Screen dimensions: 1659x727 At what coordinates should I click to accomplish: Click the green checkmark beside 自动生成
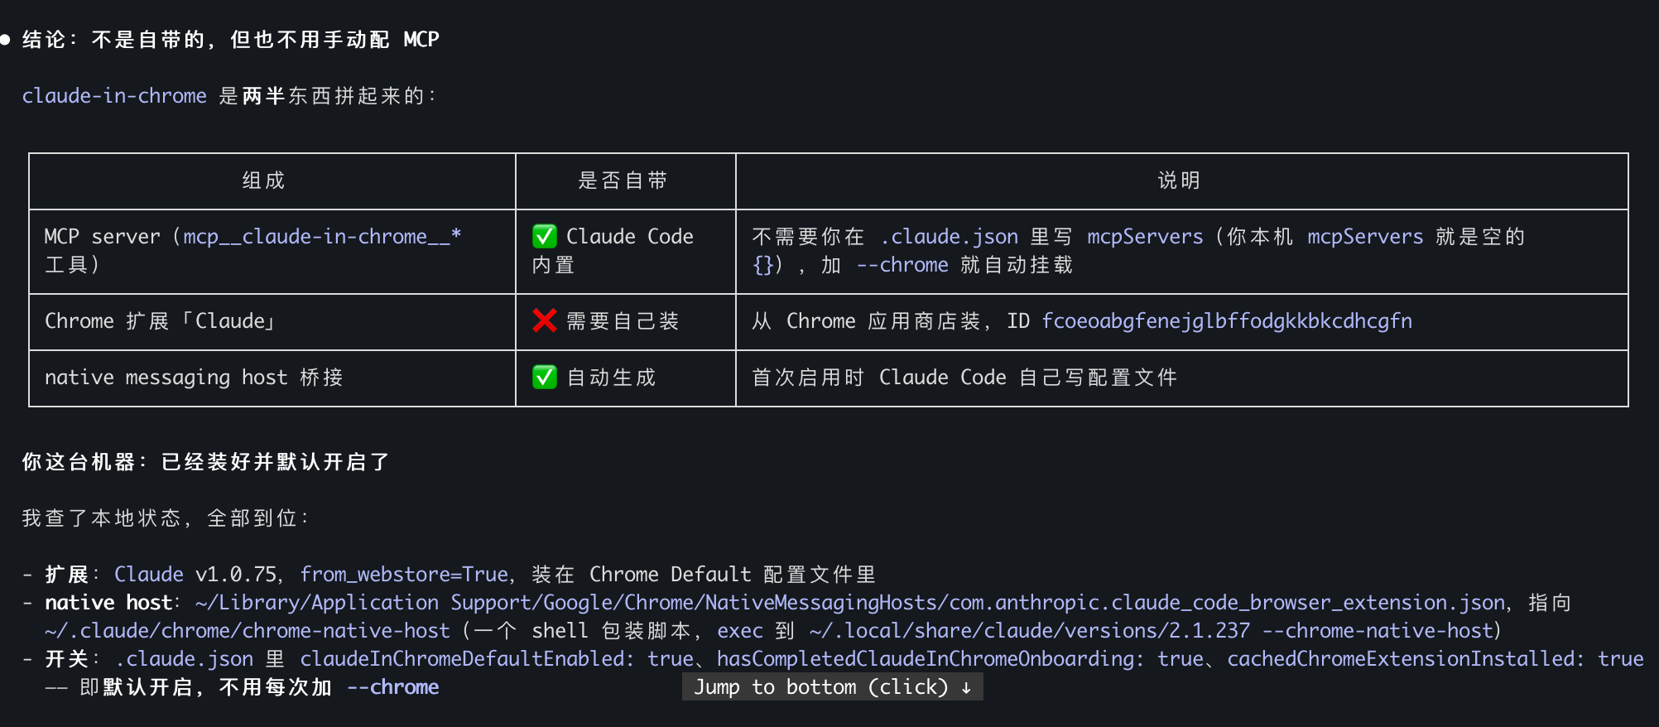pyautogui.click(x=545, y=377)
